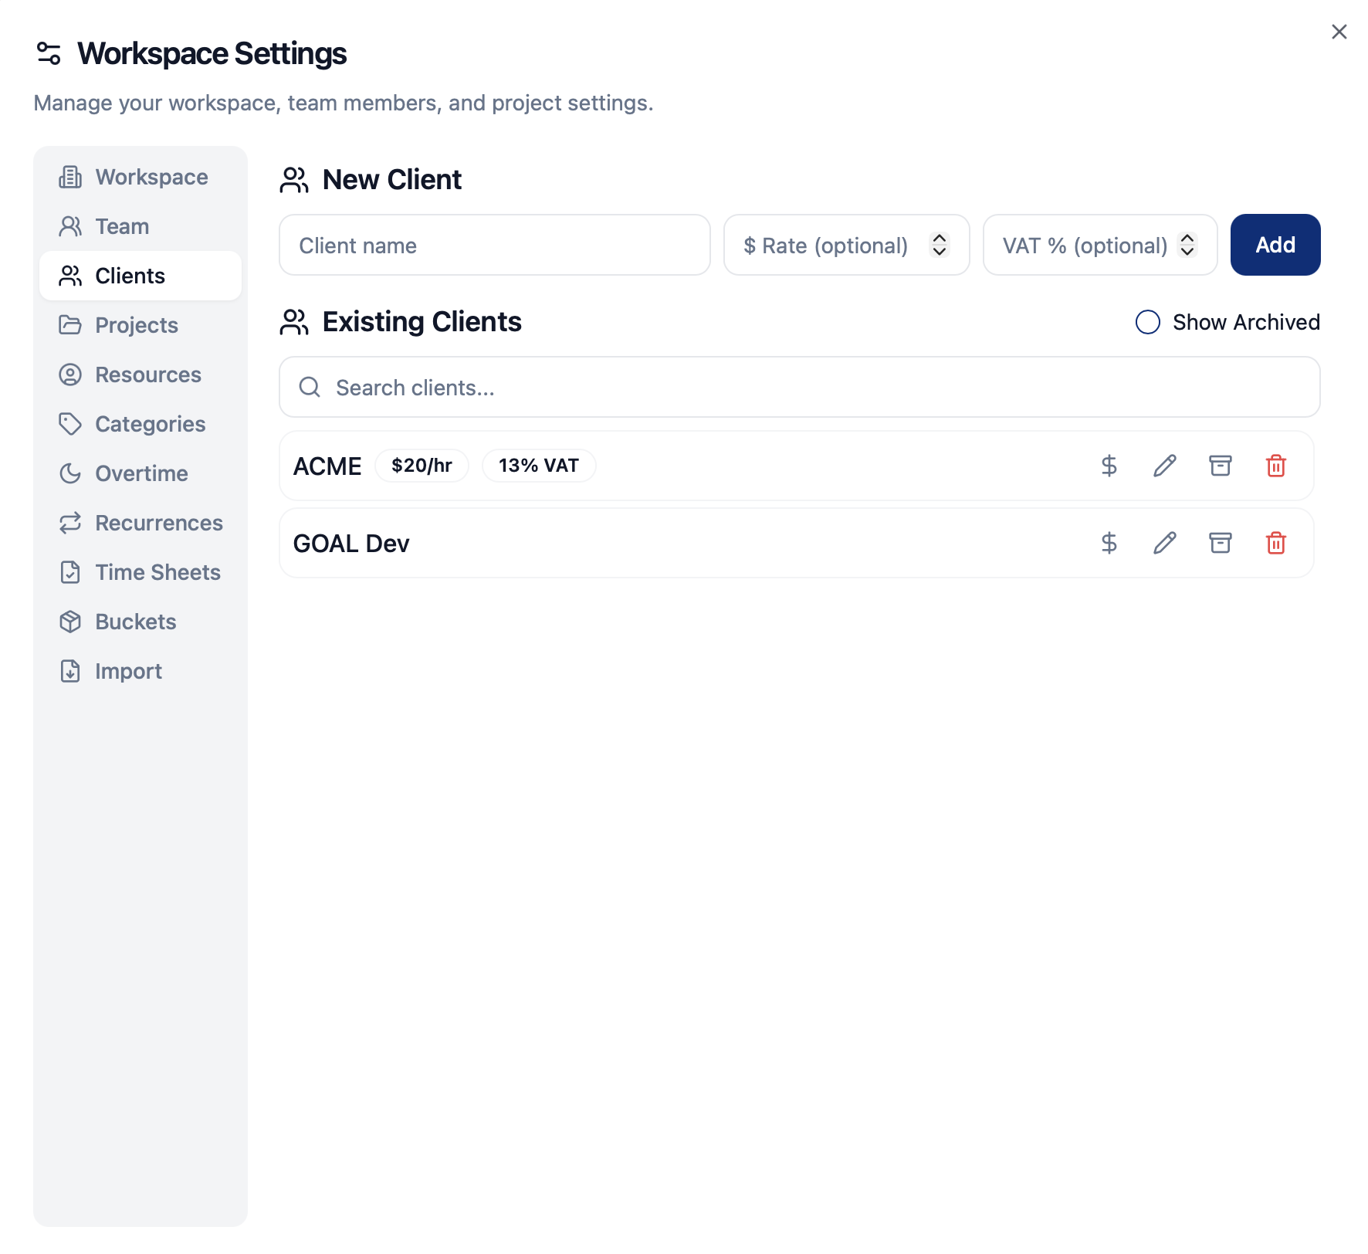Click the Add client button
The image size is (1368, 1254).
[1275, 245]
